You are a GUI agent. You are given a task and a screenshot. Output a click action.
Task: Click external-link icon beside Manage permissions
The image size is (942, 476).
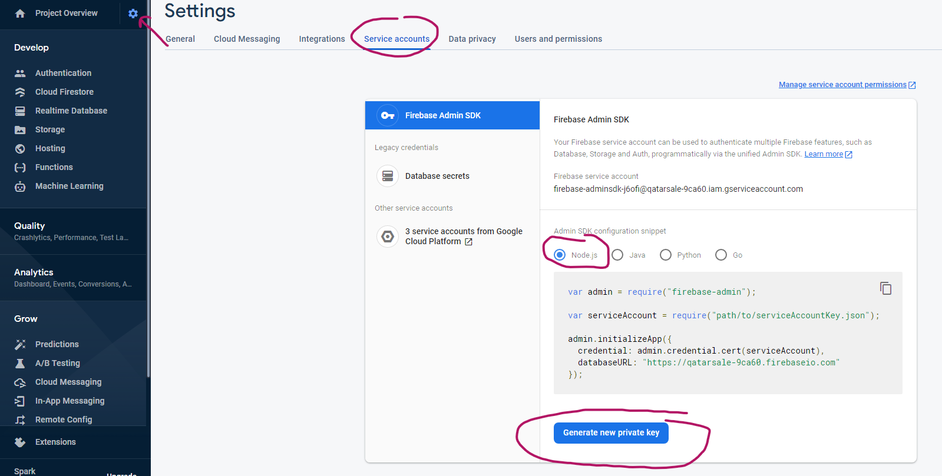[x=912, y=85]
